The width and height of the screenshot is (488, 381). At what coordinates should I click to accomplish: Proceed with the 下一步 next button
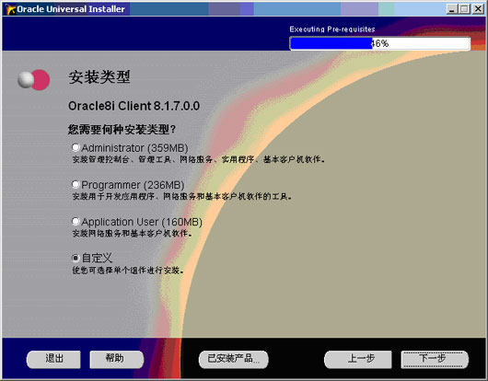click(435, 360)
